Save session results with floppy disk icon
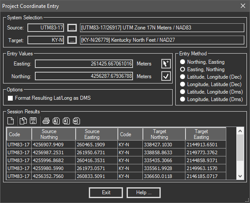250x203 pixels. coord(33,121)
